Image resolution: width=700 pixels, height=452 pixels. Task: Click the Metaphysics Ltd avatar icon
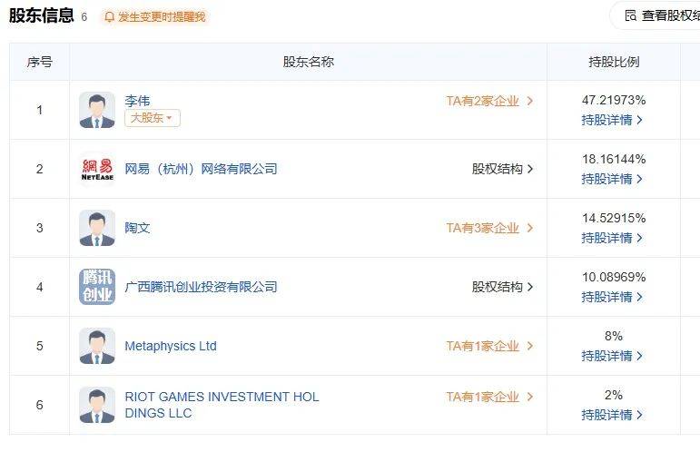click(97, 346)
